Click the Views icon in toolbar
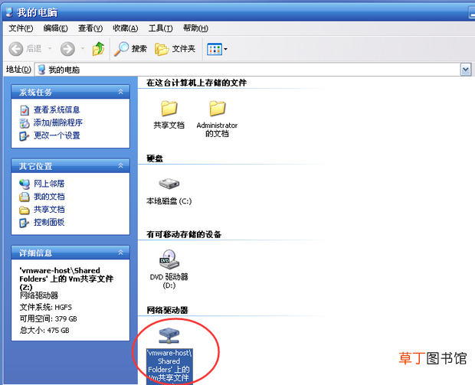Image resolution: width=475 pixels, height=385 pixels. pos(215,49)
